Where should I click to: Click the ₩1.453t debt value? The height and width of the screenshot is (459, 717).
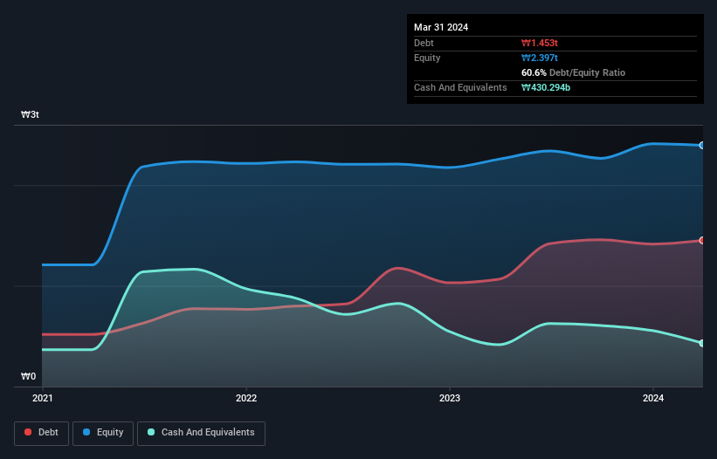pyautogui.click(x=540, y=43)
